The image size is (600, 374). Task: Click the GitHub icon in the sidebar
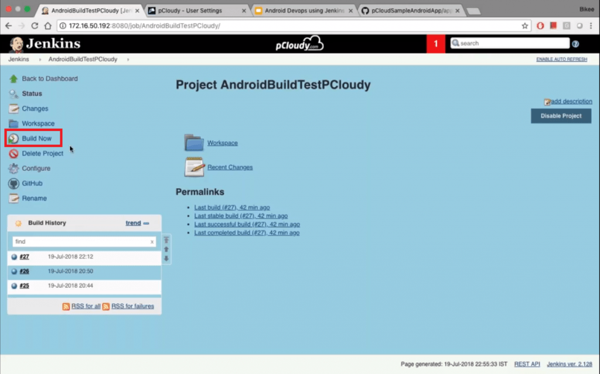pos(13,183)
